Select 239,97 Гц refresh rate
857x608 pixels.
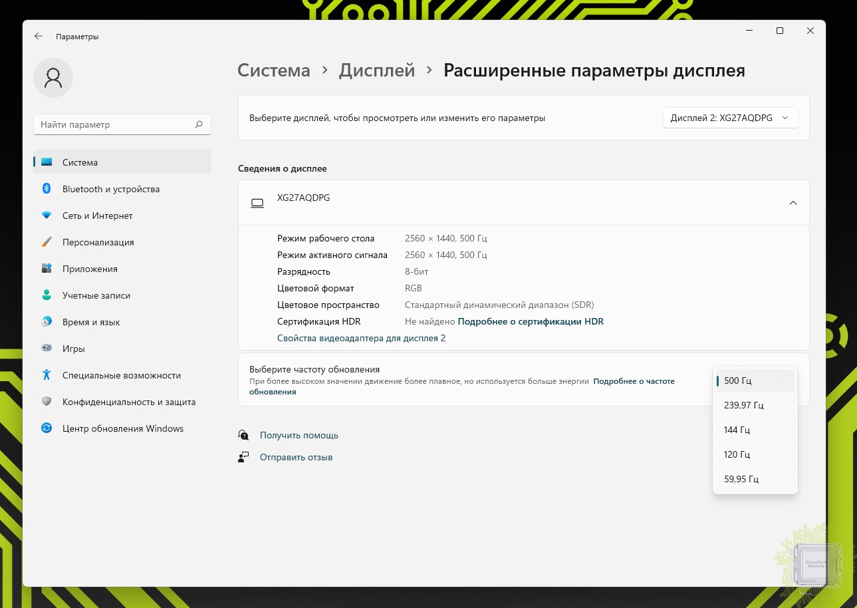(x=743, y=405)
